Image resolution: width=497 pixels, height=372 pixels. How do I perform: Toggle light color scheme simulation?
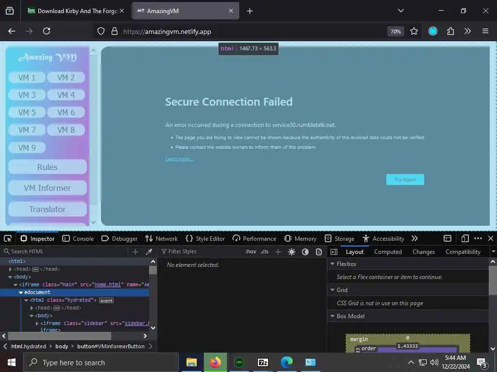[292, 252]
